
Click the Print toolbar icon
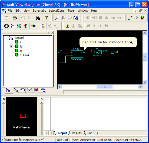click(x=15, y=18)
